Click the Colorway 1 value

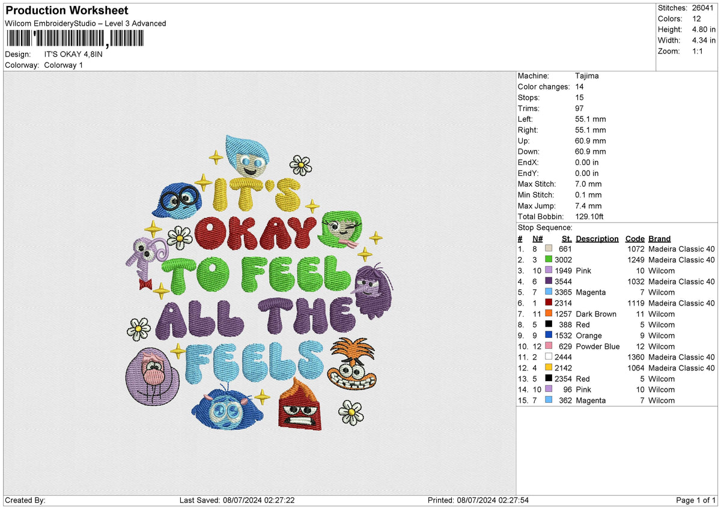point(64,65)
